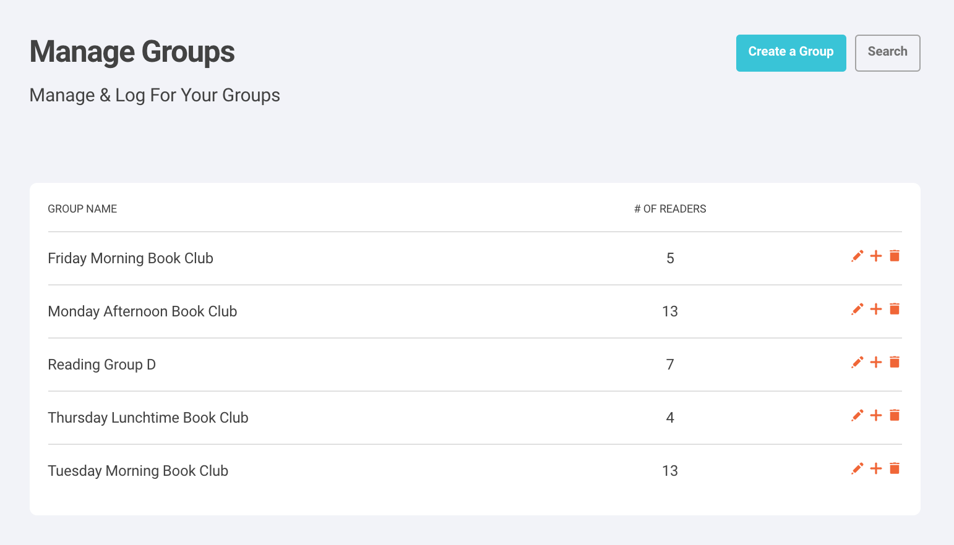Screen dimensions: 954x545
Task: Edit the Tuesday Morning Book Club group
Action: [x=857, y=468]
